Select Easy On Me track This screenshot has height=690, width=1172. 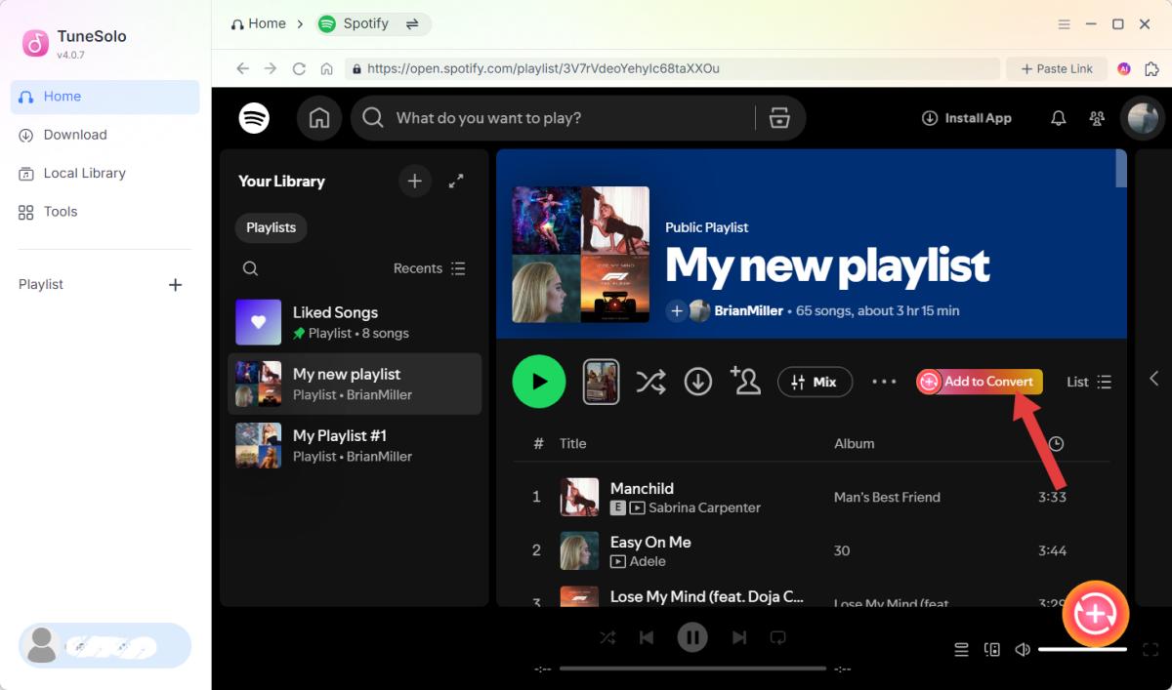[x=812, y=550]
